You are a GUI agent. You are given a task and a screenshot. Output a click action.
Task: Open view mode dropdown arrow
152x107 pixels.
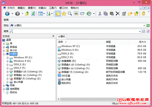tap(44, 14)
